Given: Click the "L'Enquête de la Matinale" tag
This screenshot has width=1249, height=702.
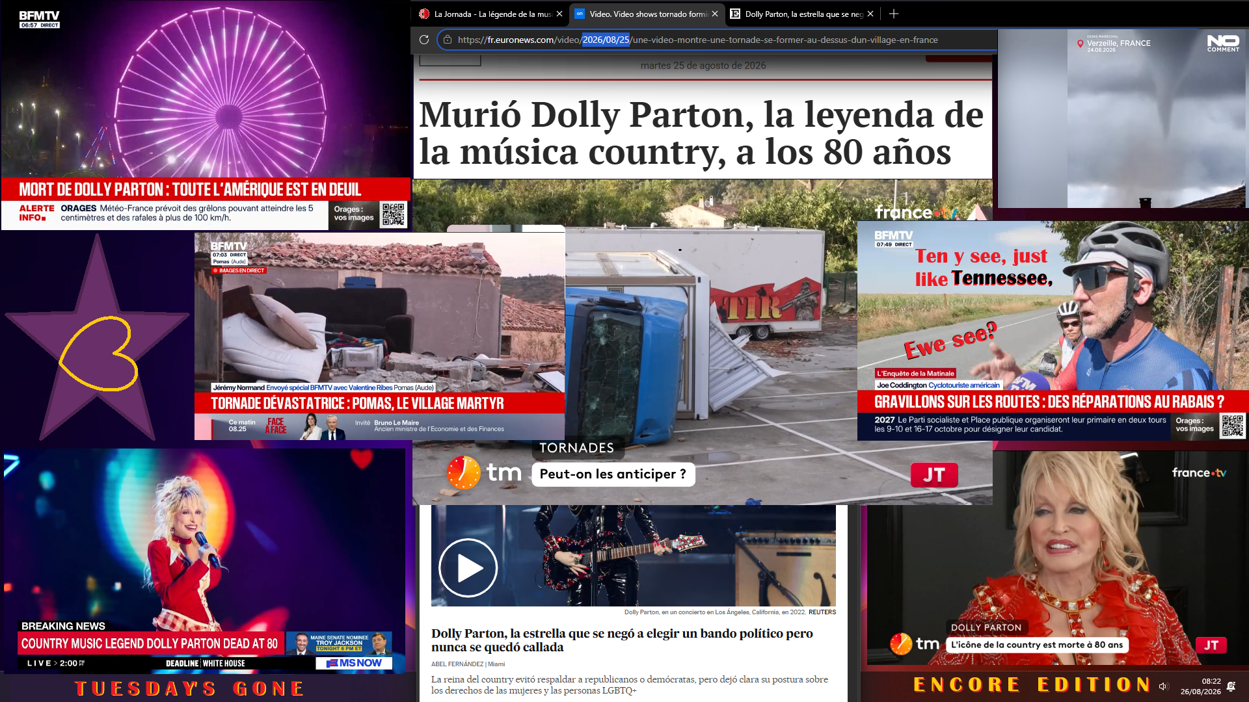Looking at the screenshot, I should click(x=915, y=373).
